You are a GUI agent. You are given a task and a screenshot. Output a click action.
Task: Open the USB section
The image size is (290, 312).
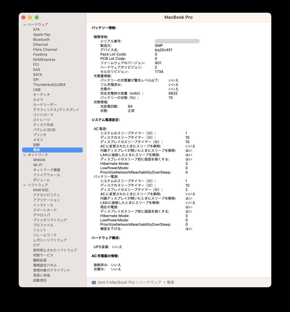click(36, 89)
